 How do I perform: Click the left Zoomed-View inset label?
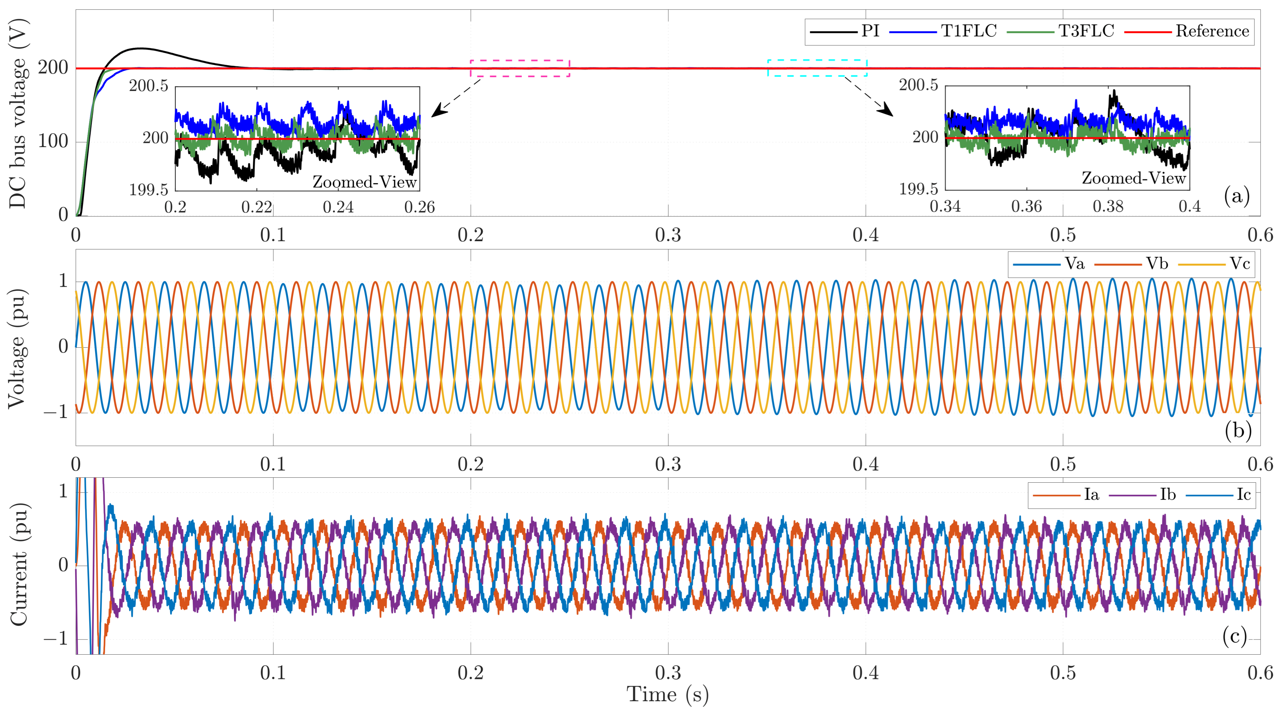coord(364,182)
